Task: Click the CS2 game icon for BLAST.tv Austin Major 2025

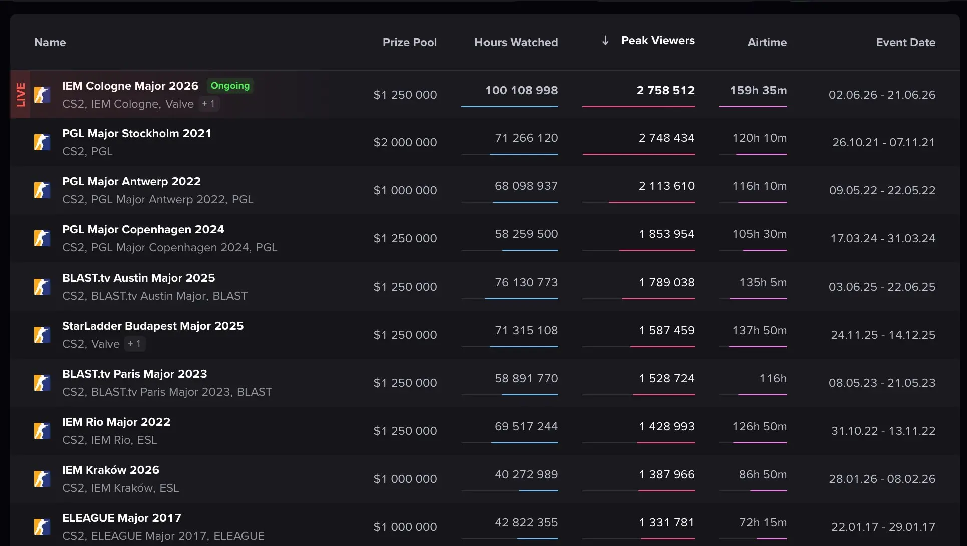Action: pos(42,287)
